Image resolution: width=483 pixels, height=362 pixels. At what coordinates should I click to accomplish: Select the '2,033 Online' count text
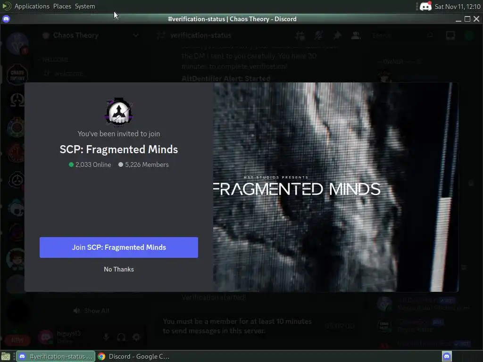(x=93, y=165)
